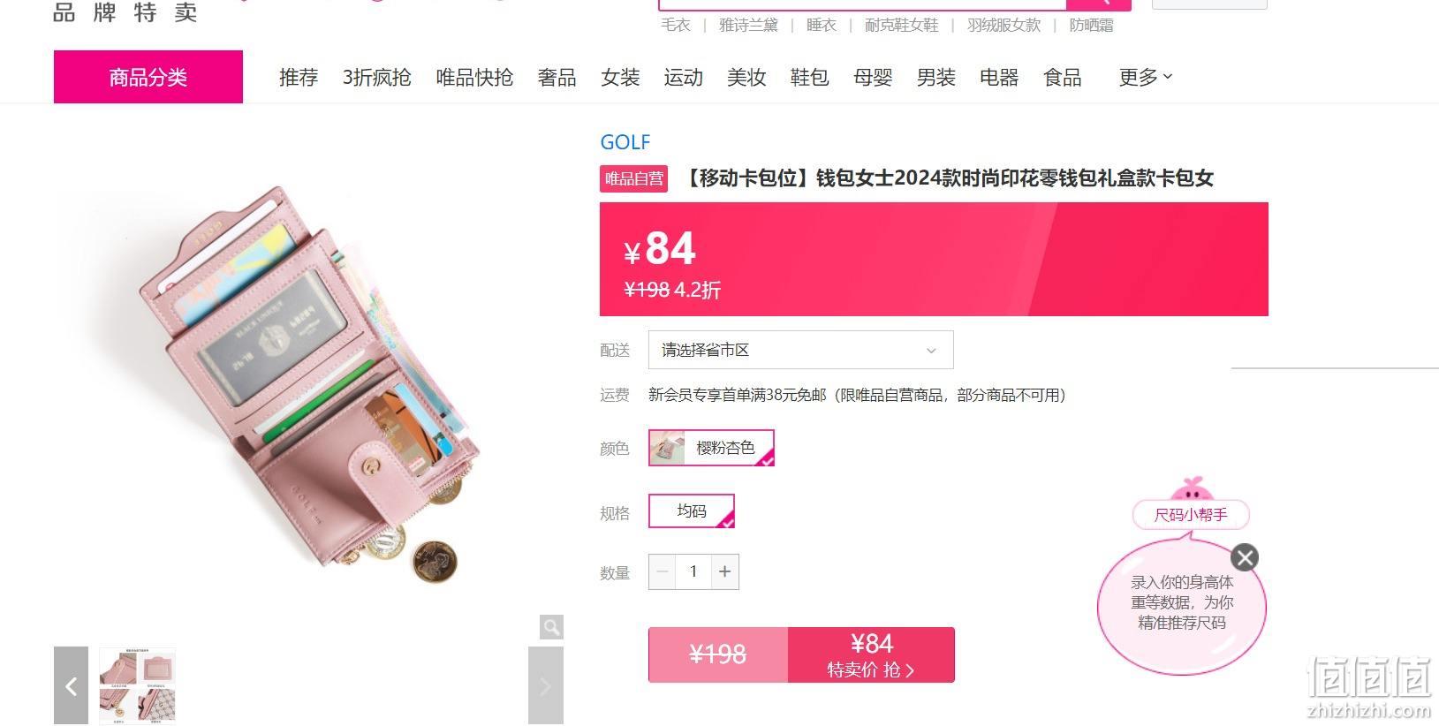Click the 特卖价 抢 buy button

click(871, 654)
